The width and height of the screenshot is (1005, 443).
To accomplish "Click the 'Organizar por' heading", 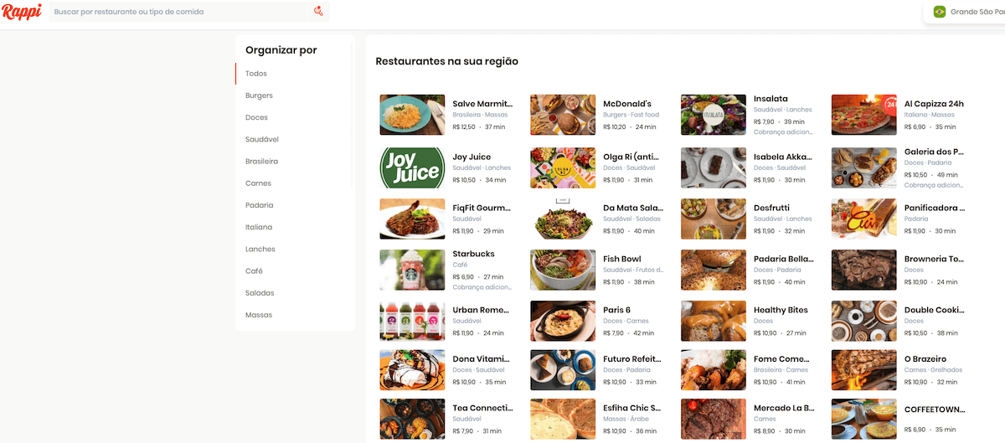I will click(x=281, y=50).
